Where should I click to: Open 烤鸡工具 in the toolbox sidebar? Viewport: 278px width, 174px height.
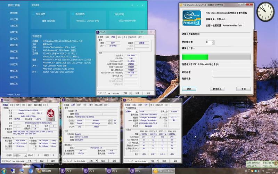click(x=14, y=71)
